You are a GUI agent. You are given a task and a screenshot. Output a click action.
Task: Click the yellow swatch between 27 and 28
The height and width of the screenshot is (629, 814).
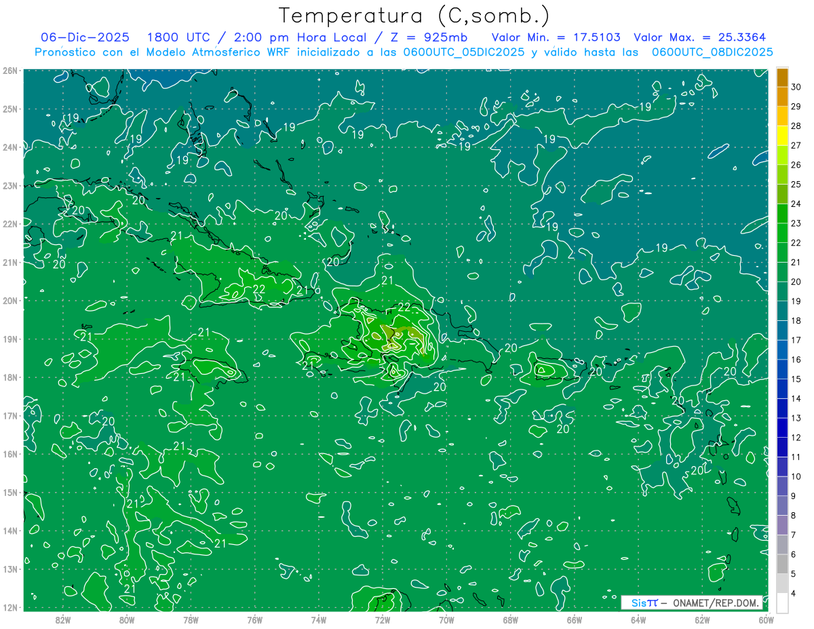pos(782,136)
